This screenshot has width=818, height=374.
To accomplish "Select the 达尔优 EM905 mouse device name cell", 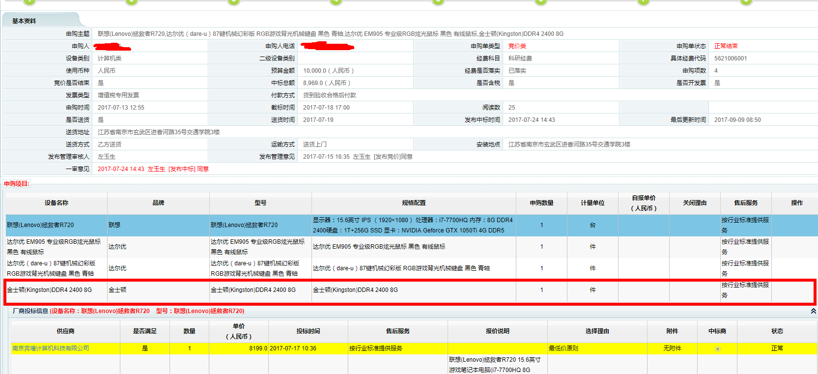I will (56, 247).
